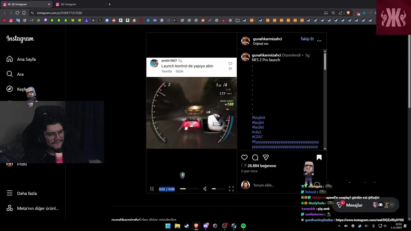Open the #GTA7 hashtag link

257,137
